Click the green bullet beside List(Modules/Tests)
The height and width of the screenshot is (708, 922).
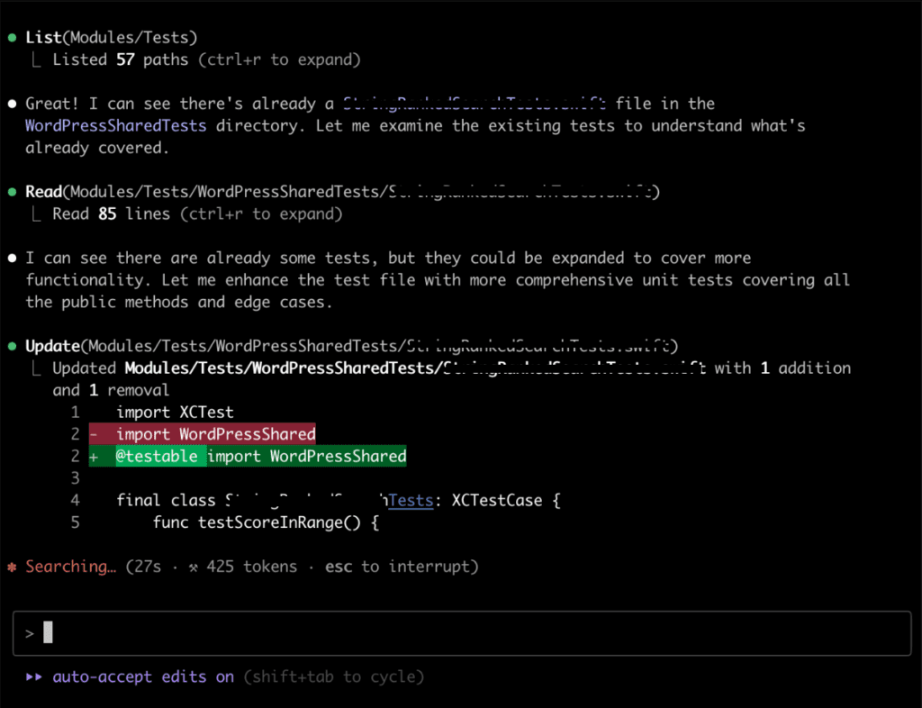pos(12,38)
